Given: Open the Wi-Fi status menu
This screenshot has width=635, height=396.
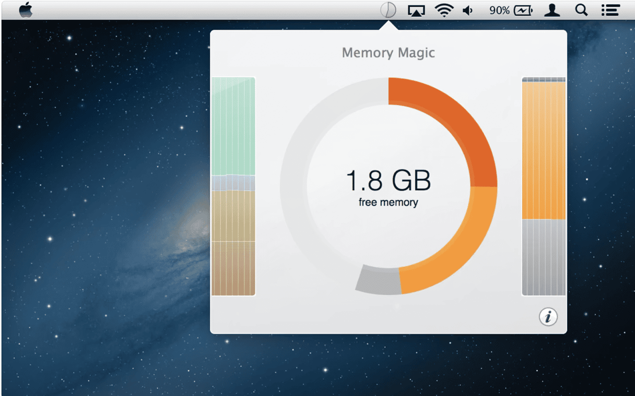Looking at the screenshot, I should click(x=444, y=10).
